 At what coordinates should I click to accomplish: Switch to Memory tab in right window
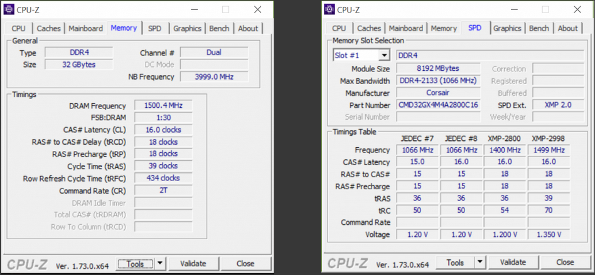444,28
